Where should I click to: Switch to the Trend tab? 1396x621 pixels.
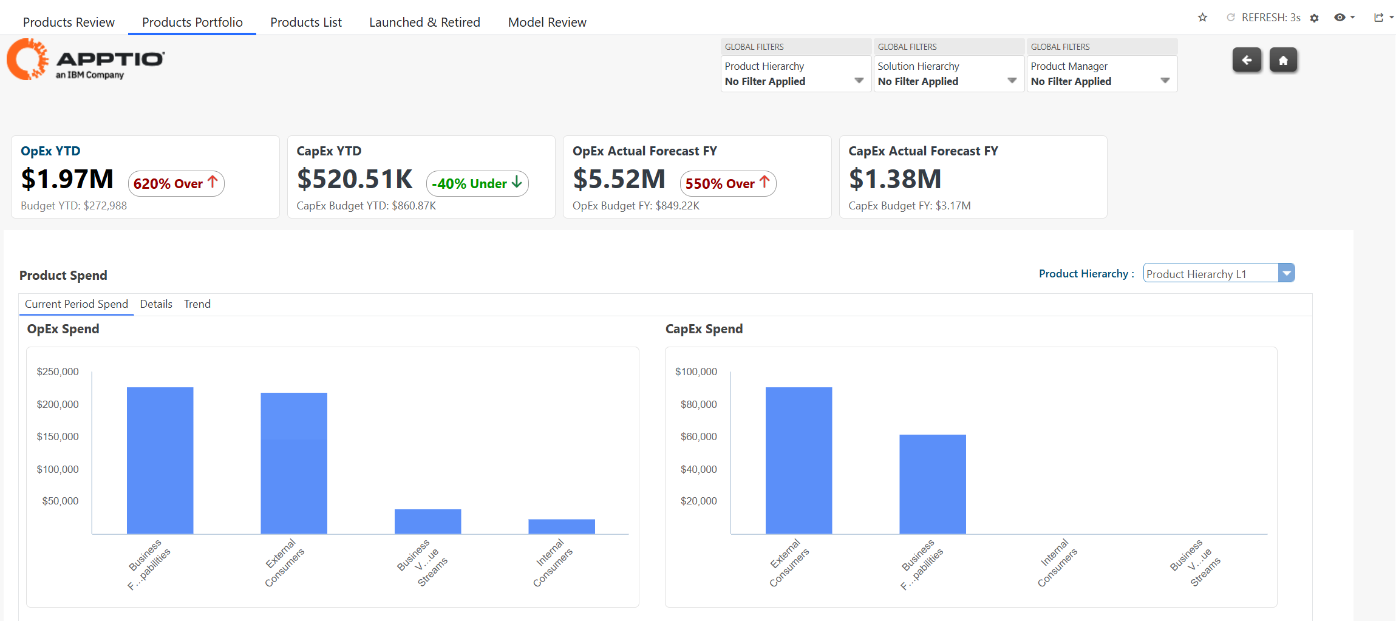197,304
